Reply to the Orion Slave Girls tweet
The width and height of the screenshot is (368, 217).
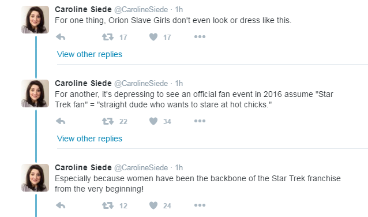tap(61, 37)
